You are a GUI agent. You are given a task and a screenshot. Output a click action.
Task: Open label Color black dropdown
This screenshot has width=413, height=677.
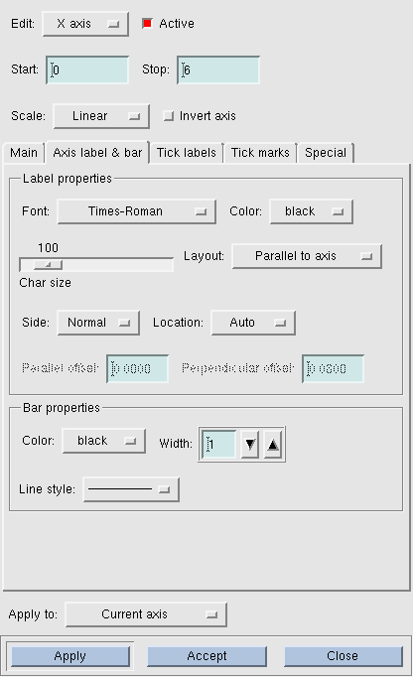(x=311, y=211)
